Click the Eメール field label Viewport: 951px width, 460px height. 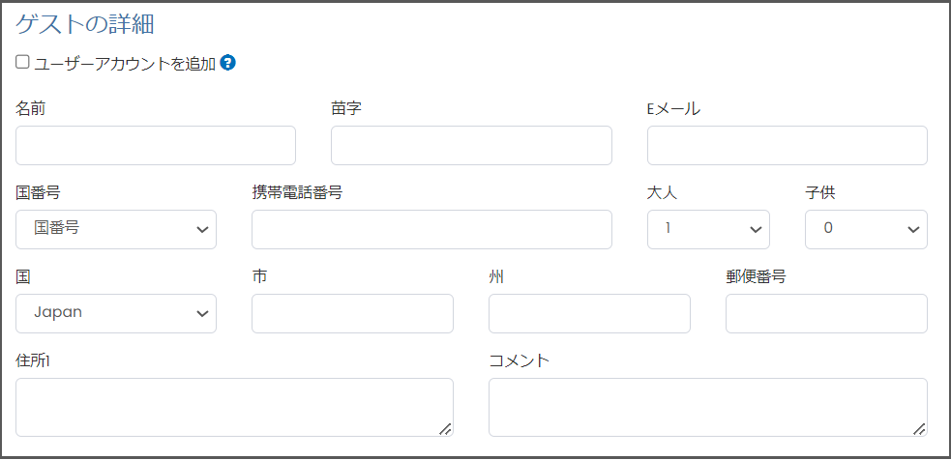(x=673, y=108)
